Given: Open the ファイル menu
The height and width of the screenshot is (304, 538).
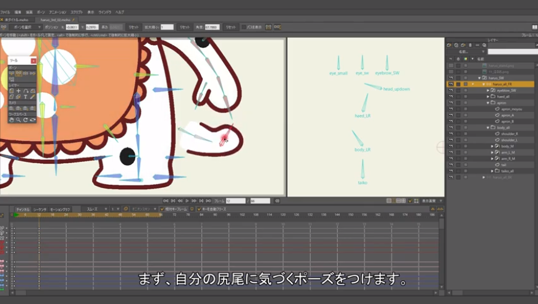Looking at the screenshot, I should pos(5,12).
